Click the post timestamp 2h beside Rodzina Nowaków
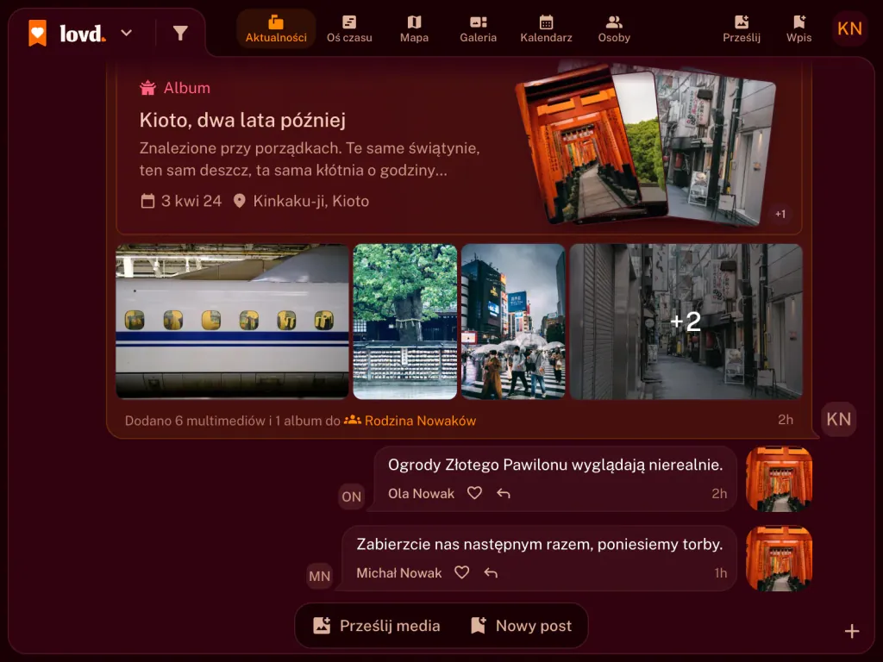The width and height of the screenshot is (883, 662). point(786,420)
